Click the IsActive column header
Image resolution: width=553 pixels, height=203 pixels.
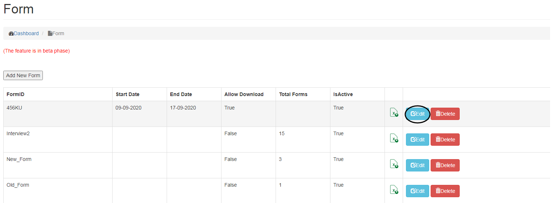point(343,94)
